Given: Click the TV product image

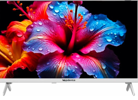Looking at the screenshot, I should point(69,48).
